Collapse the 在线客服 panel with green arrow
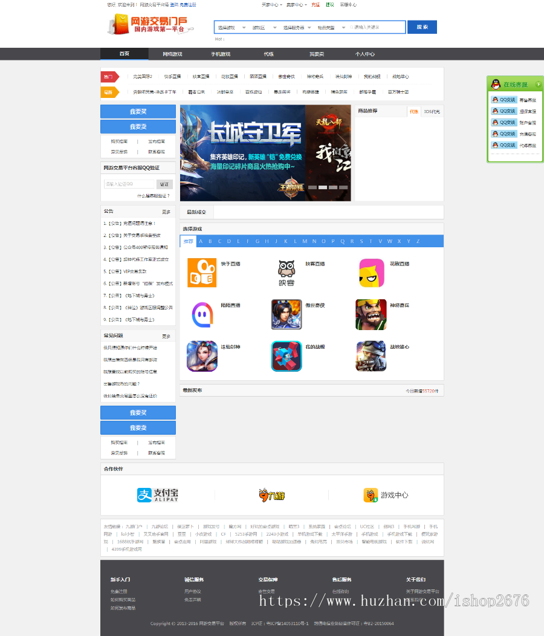The width and height of the screenshot is (544, 636). coord(539,85)
